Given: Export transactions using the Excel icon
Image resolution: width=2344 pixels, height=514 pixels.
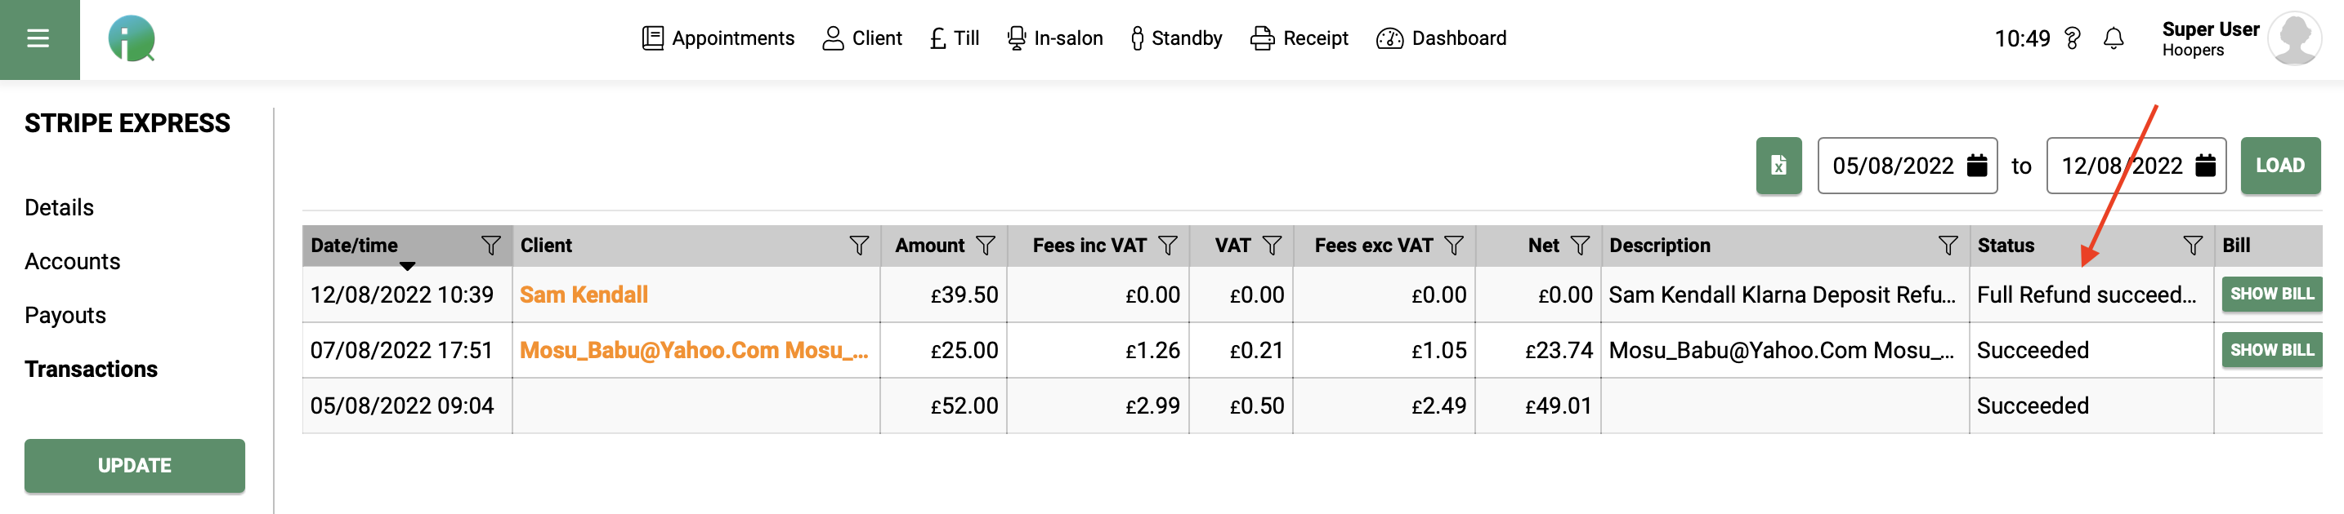Looking at the screenshot, I should click(1778, 166).
